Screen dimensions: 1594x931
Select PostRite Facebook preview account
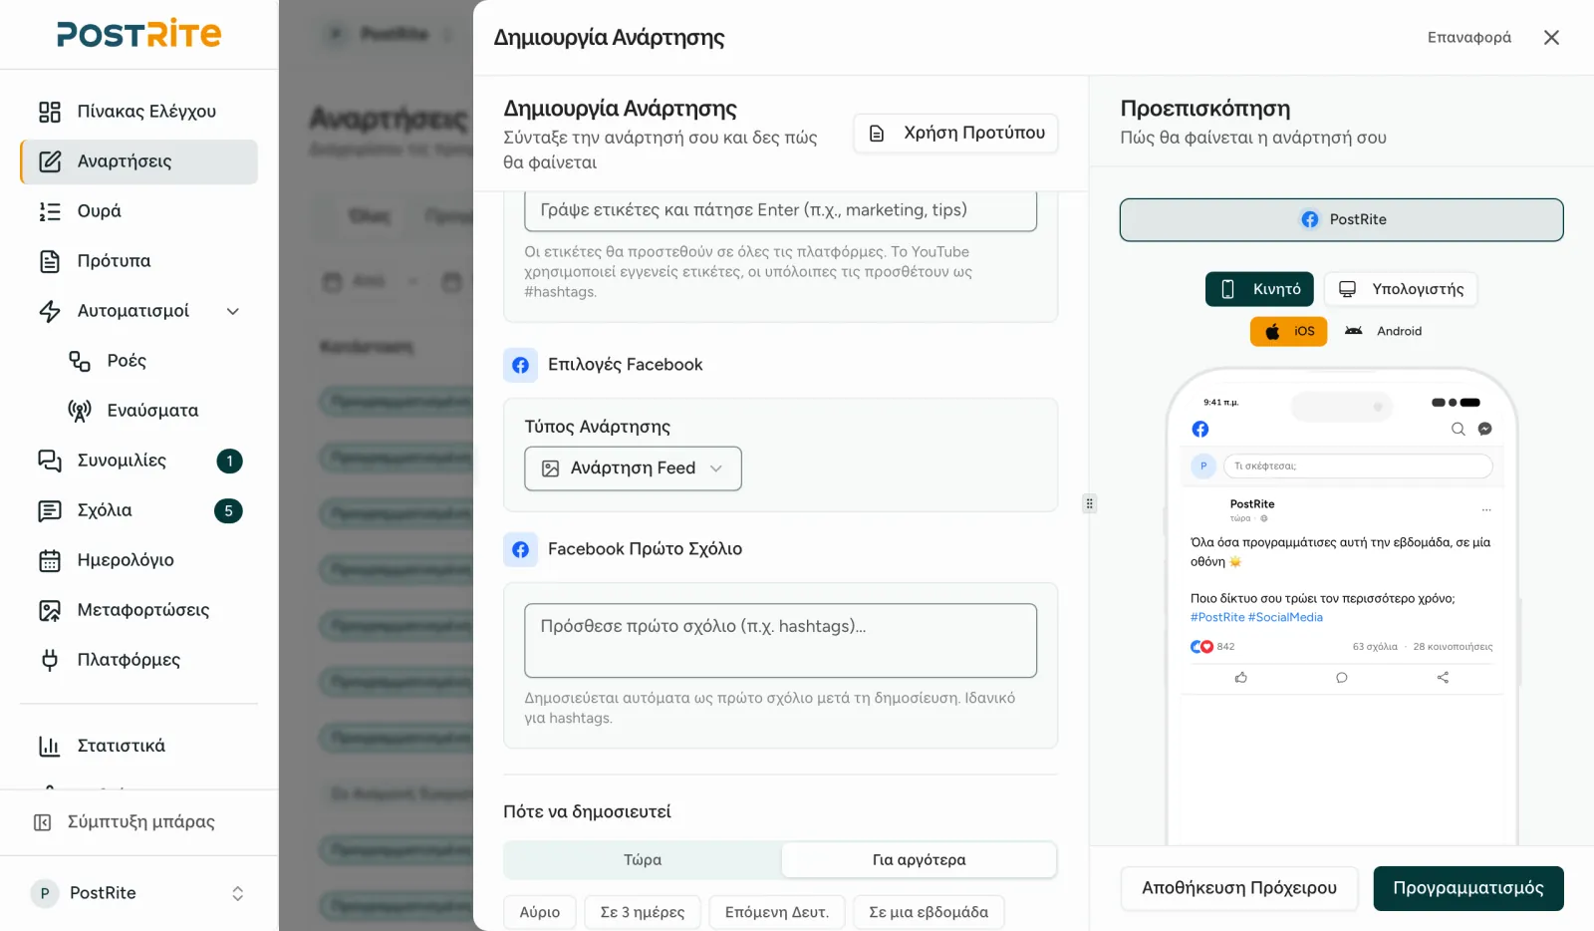point(1341,219)
